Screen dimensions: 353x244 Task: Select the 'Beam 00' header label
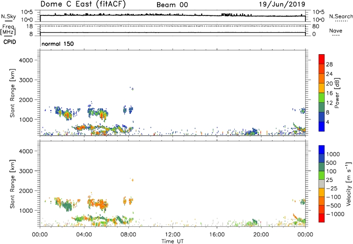coord(172,5)
